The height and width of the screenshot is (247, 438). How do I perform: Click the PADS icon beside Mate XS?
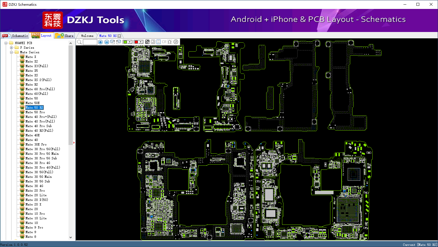22,75
